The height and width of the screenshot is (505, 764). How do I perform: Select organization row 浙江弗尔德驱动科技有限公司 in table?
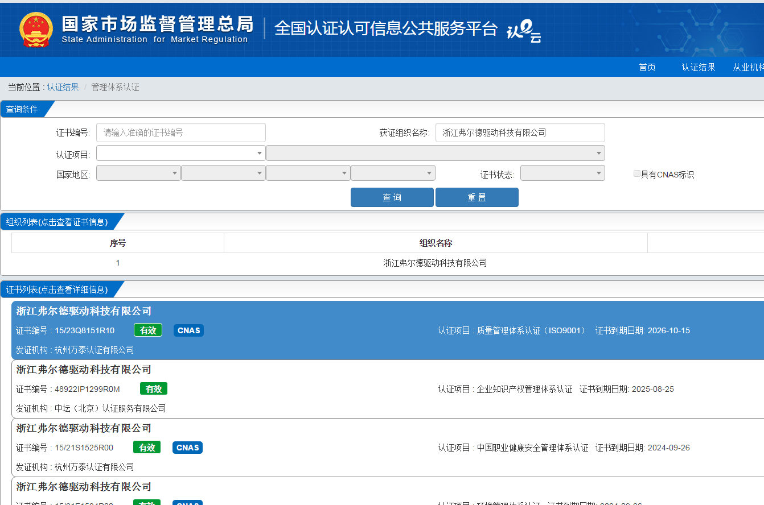pos(436,263)
